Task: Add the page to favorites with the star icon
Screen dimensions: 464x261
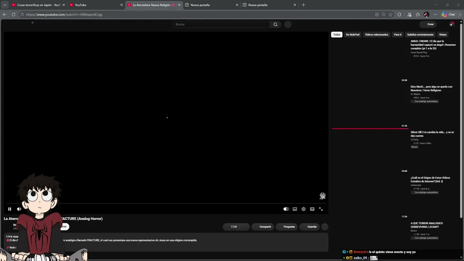Action: click(x=390, y=14)
